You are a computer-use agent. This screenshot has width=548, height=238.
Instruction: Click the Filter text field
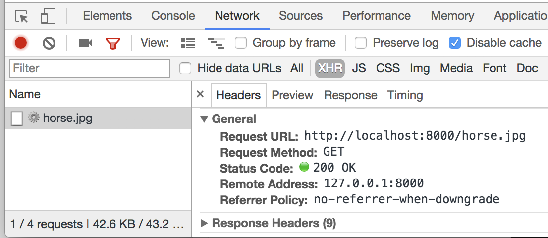coord(89,68)
